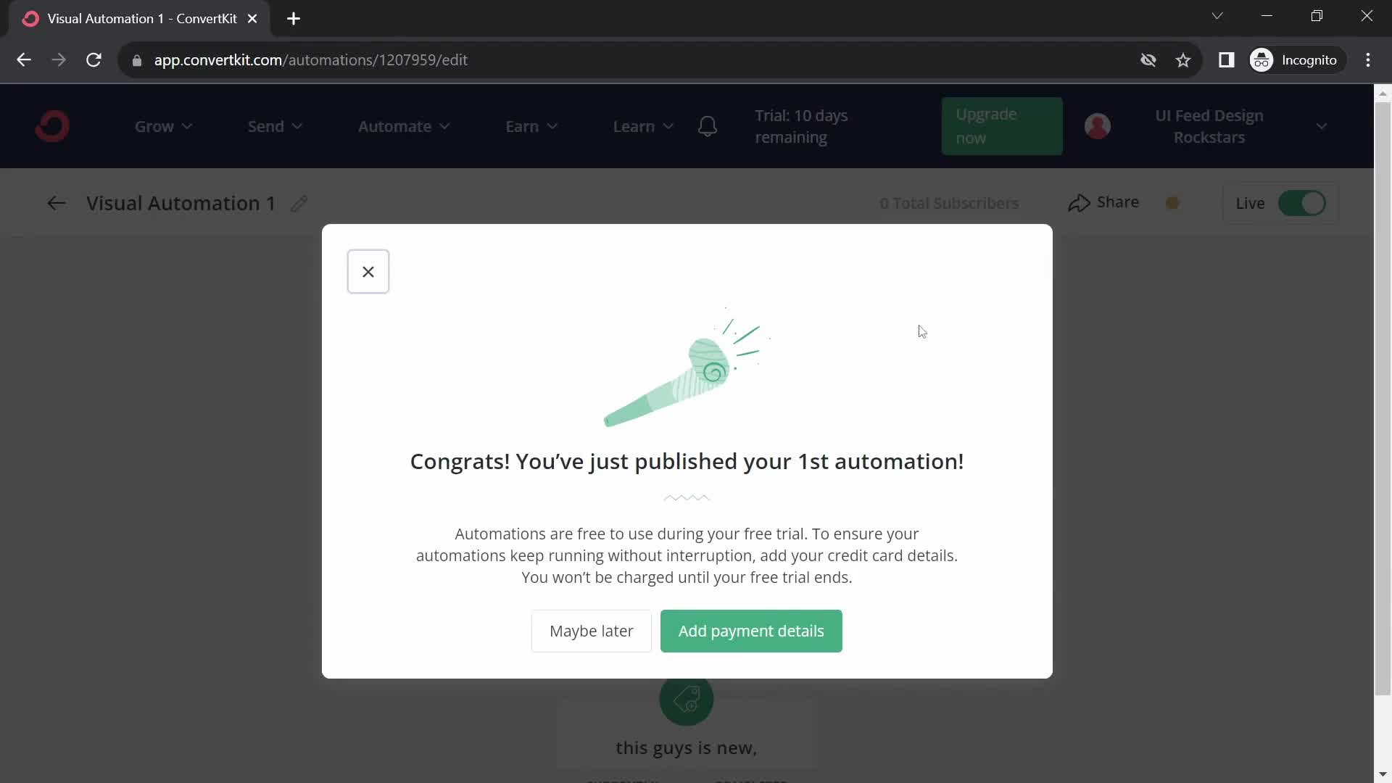Viewport: 1392px width, 783px height.
Task: Click Maybe later button
Action: 591,630
